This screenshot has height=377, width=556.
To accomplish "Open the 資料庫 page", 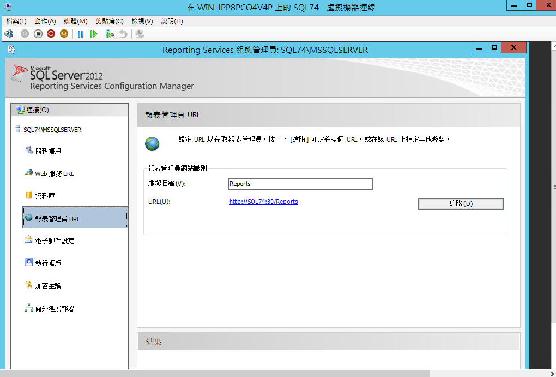I will click(x=45, y=196).
